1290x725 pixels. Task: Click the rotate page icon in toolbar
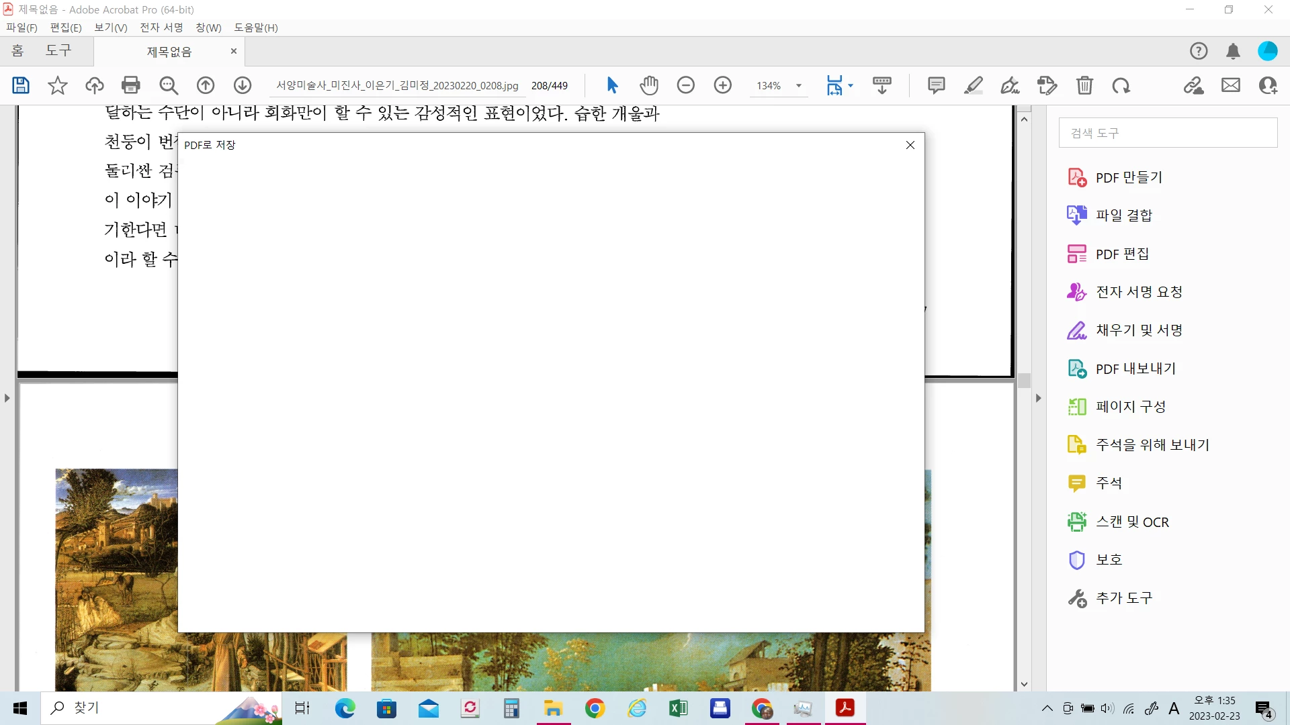[x=1121, y=85]
